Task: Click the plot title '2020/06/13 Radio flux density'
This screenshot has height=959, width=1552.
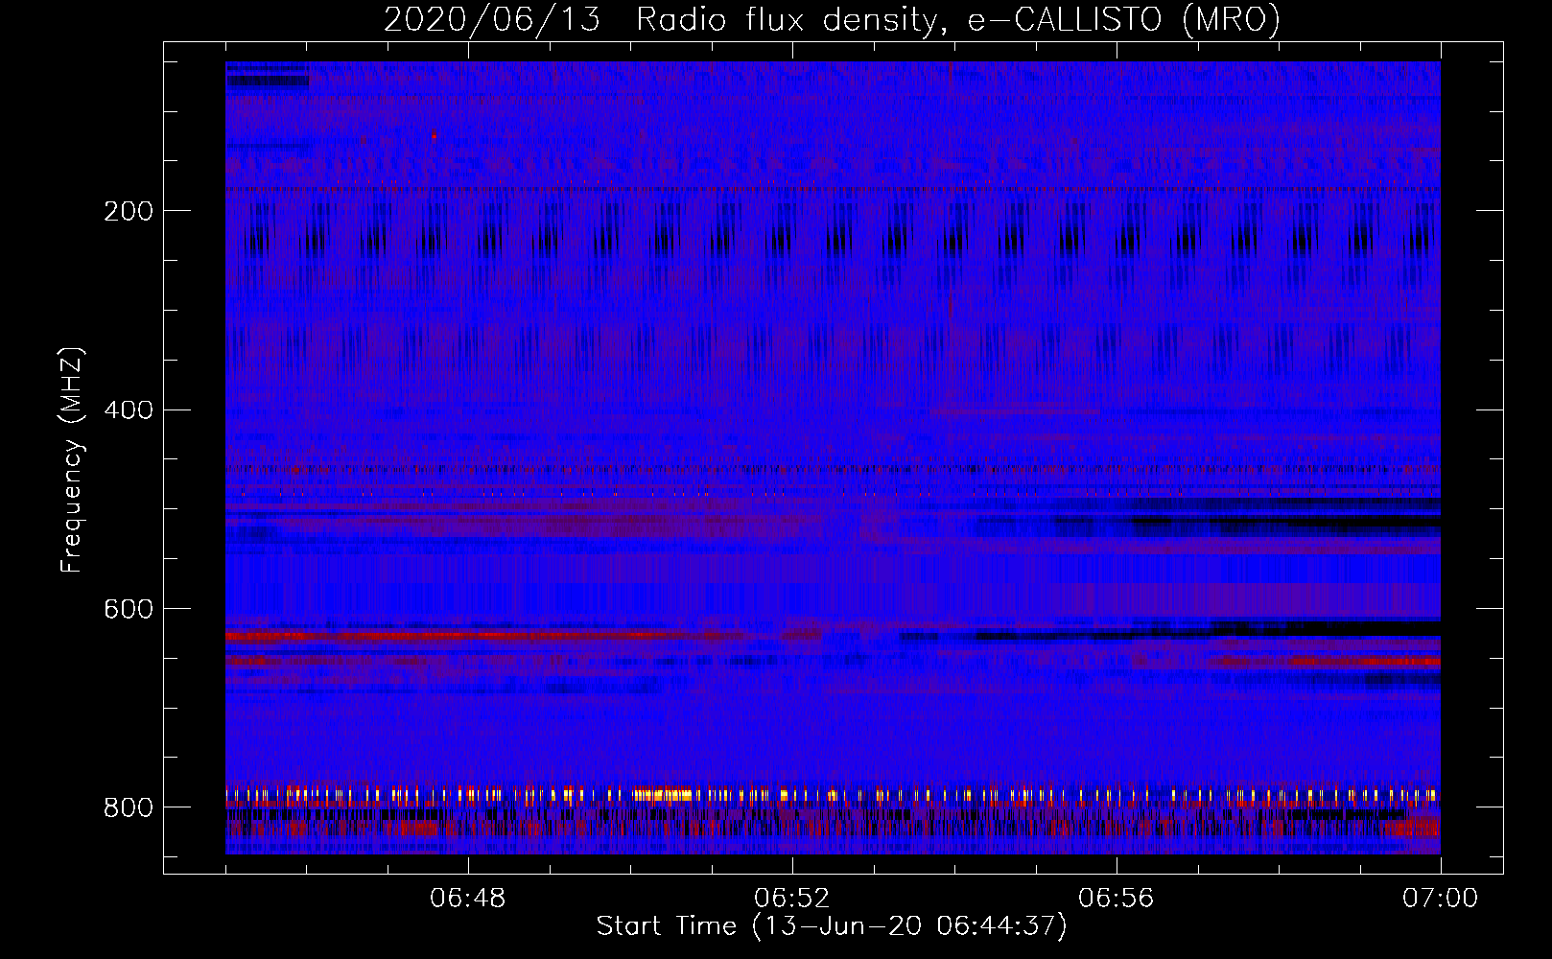Action: (832, 20)
